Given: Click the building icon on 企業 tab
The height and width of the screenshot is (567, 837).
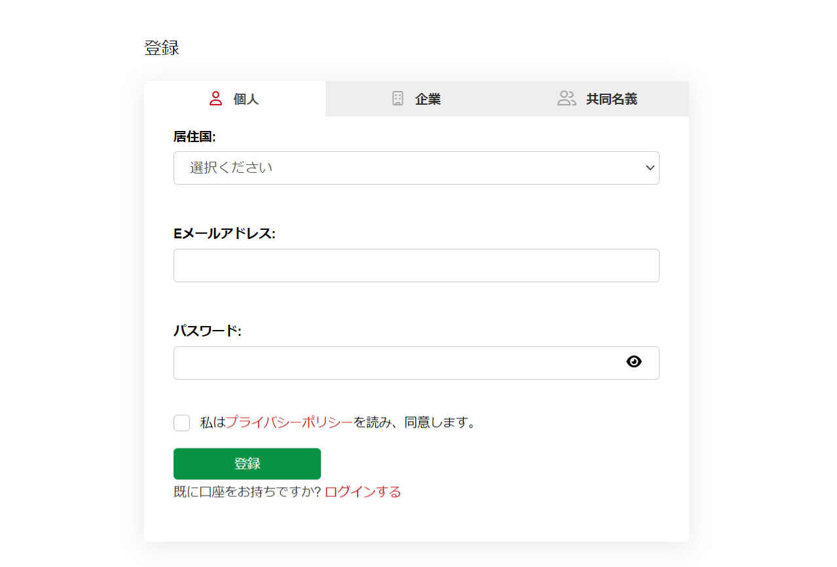Looking at the screenshot, I should 398,98.
